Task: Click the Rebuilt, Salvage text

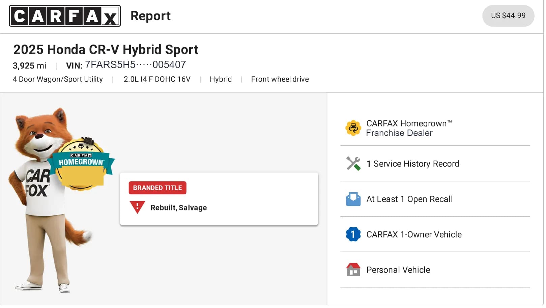Action: (179, 208)
